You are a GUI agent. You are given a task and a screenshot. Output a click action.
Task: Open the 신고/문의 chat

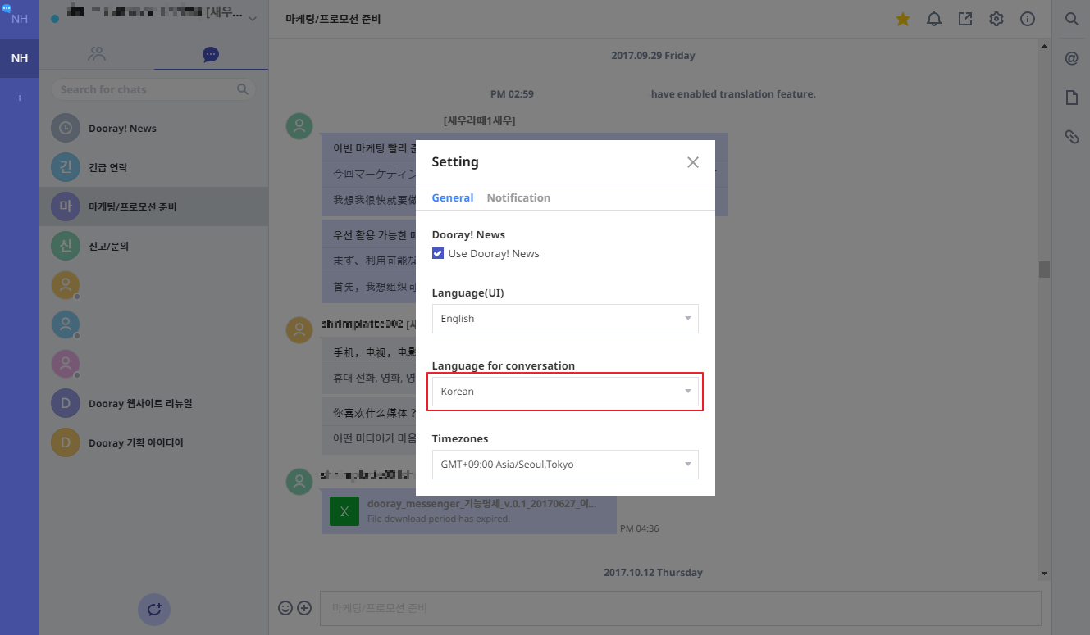pos(154,247)
